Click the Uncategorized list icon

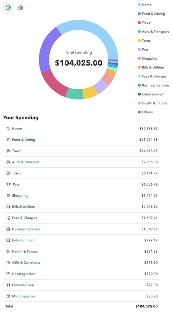[x=8, y=274]
